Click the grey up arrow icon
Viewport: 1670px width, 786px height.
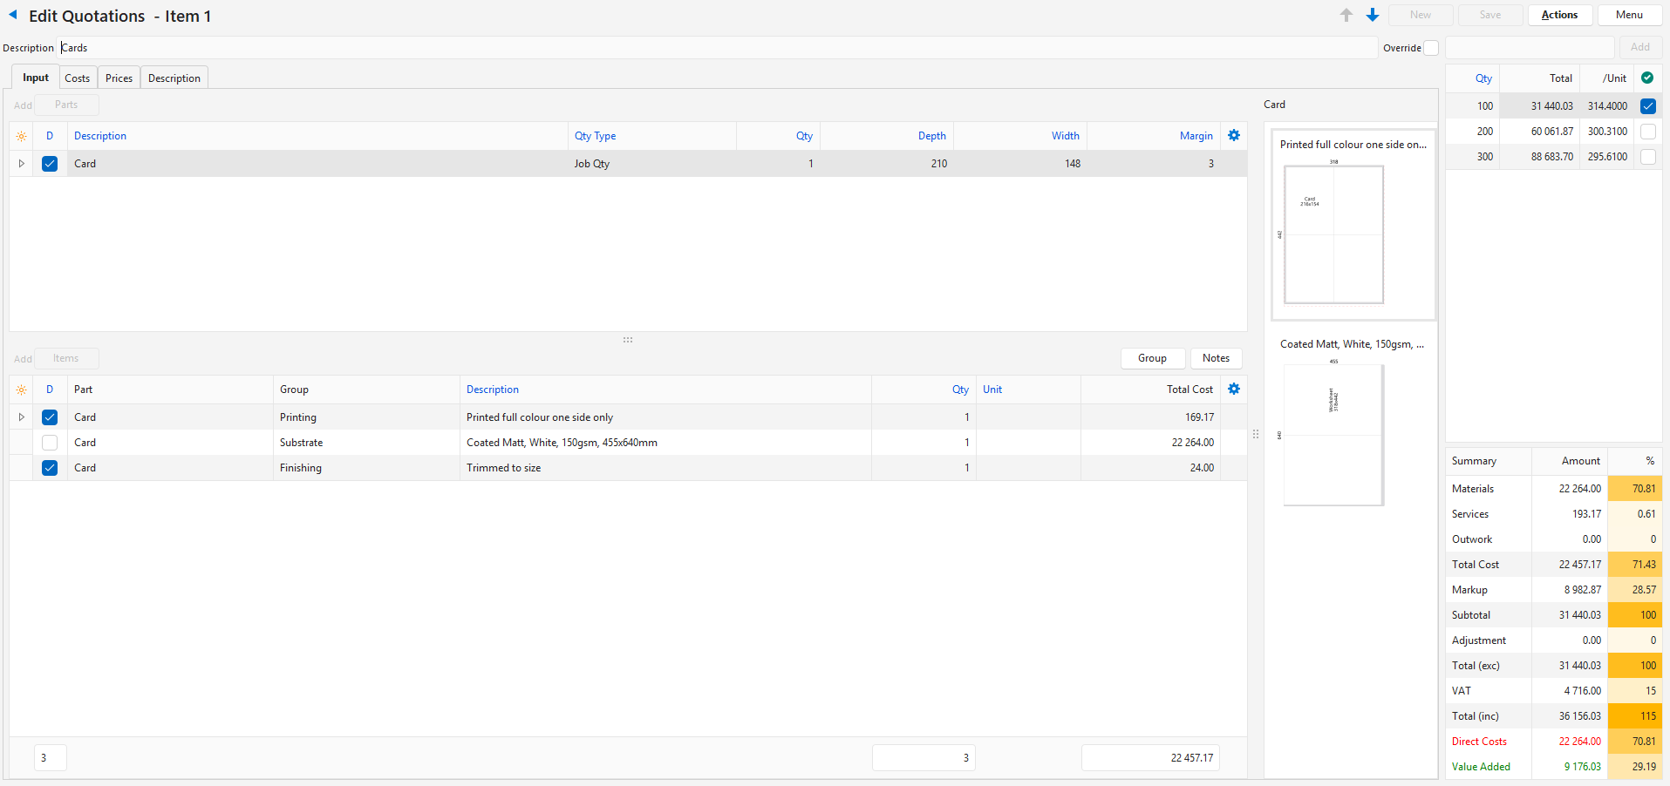coord(1346,15)
